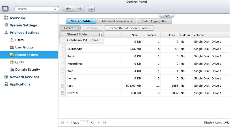Check the Recordings folder checkbox
Image resolution: width=231 pixels, height=128 pixels.
(x=62, y=64)
